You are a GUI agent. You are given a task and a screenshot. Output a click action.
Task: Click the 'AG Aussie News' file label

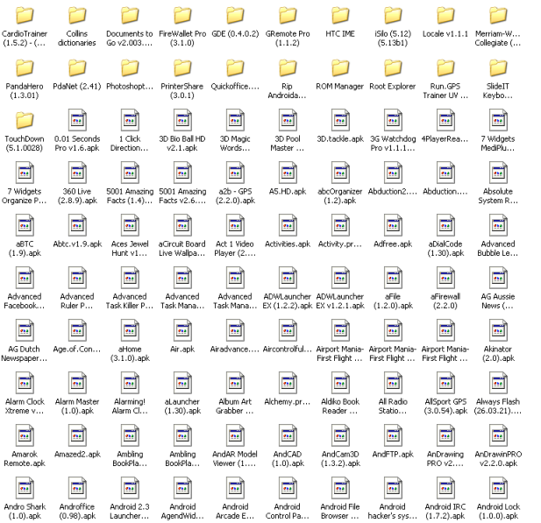coord(498,301)
